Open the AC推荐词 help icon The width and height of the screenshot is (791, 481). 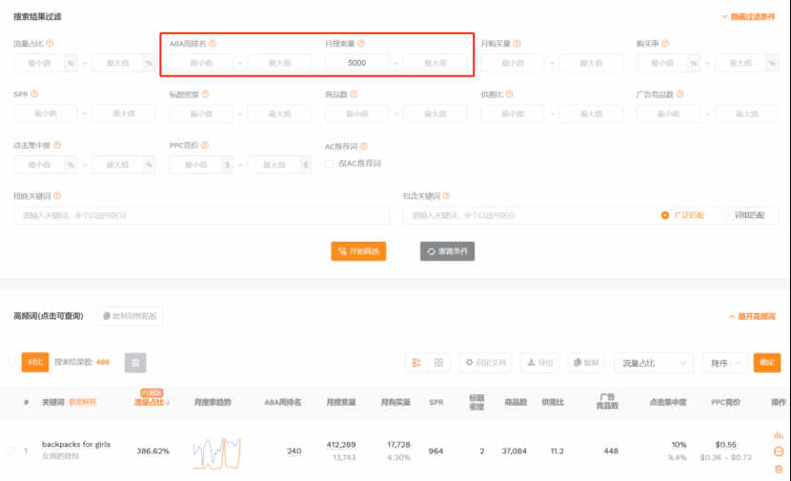pyautogui.click(x=364, y=147)
